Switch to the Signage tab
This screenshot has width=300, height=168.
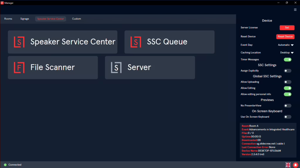coord(25,19)
